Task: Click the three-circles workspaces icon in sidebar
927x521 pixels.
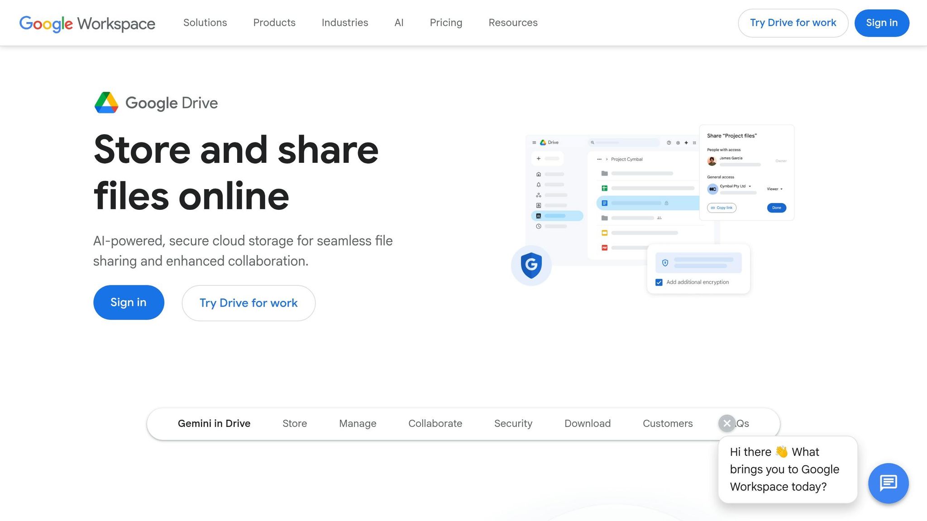Action: point(539,195)
